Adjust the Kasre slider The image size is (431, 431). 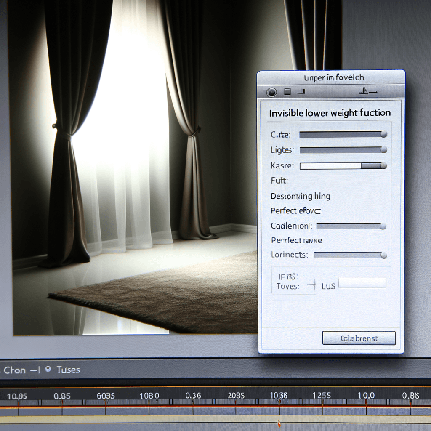[x=343, y=165]
